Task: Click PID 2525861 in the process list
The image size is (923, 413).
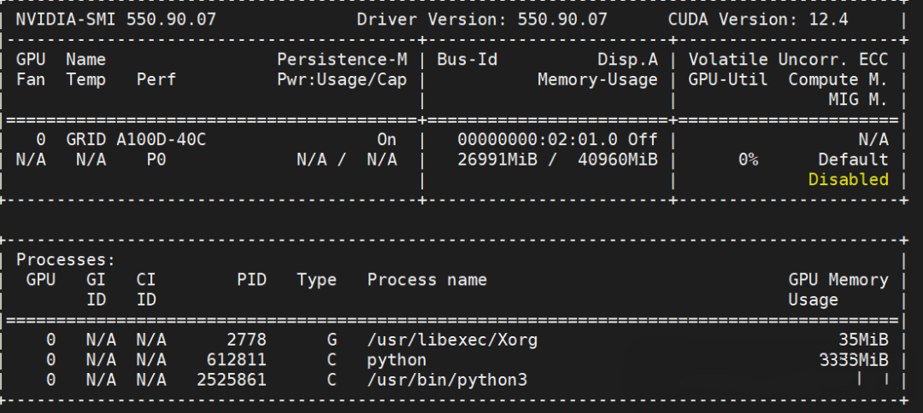Action: [x=231, y=380]
